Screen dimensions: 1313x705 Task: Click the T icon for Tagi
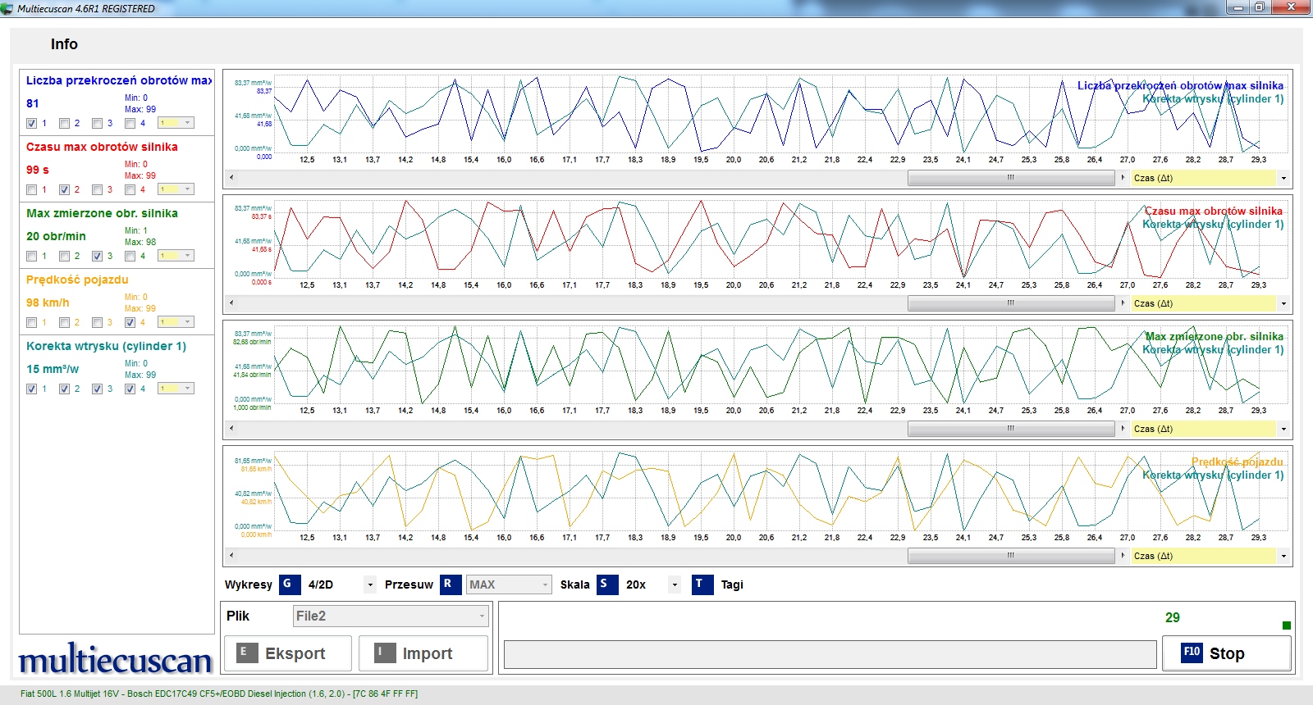(x=702, y=584)
